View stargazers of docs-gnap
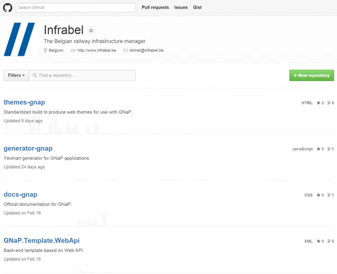337x274 pixels. click(320, 195)
